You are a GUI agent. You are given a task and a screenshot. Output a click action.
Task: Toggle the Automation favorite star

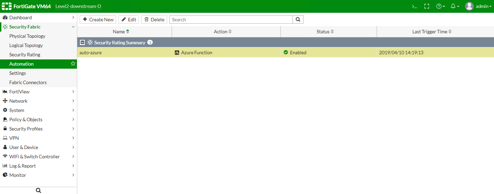point(73,64)
